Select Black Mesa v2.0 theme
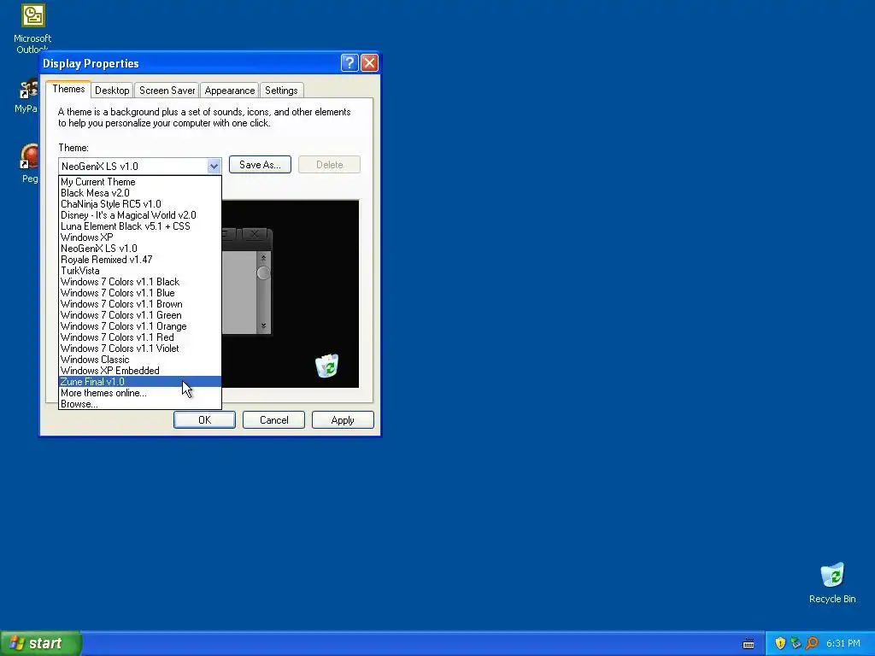The height and width of the screenshot is (656, 875). point(140,193)
